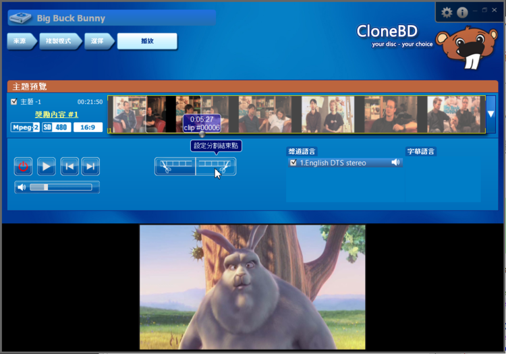Skip to next chapter
The height and width of the screenshot is (354, 506).
pos(90,167)
